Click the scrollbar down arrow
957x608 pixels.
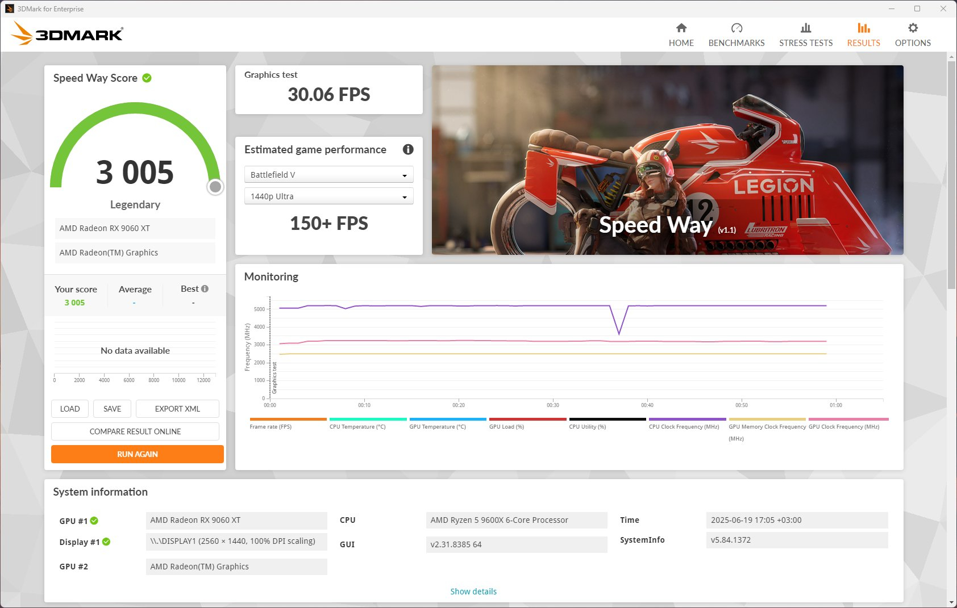click(x=951, y=602)
